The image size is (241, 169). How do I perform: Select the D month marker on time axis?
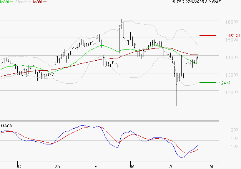20,166
